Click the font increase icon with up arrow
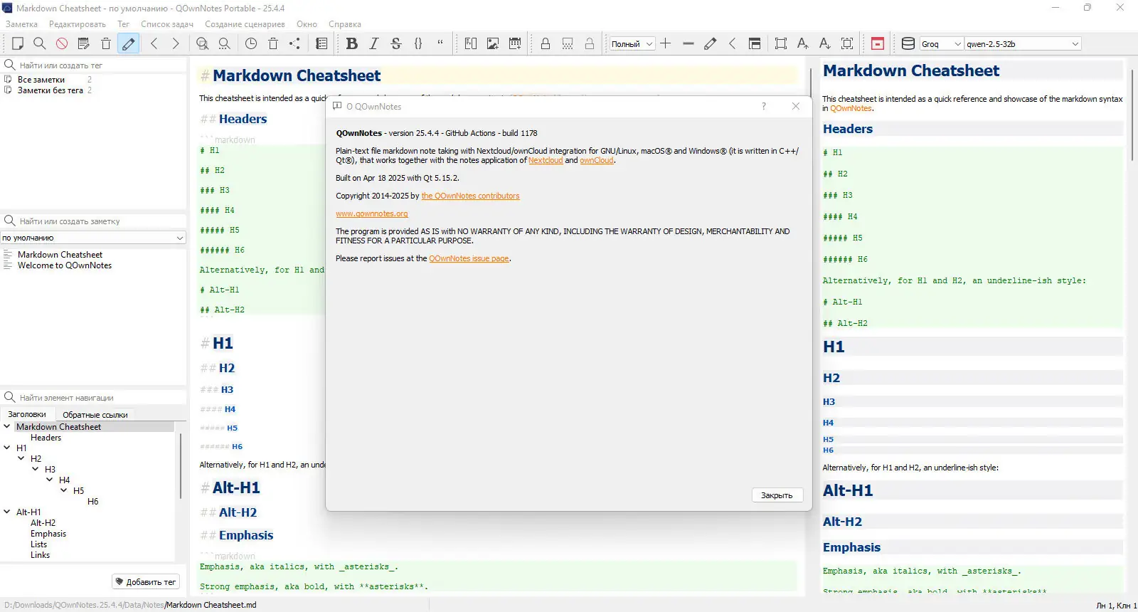The height and width of the screenshot is (612, 1138). (x=803, y=43)
